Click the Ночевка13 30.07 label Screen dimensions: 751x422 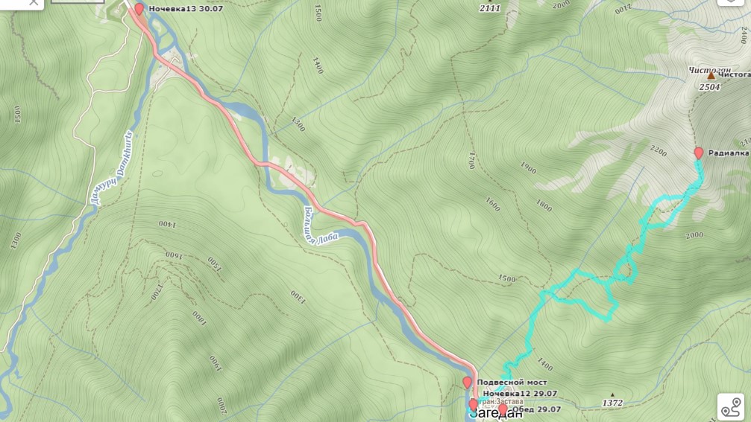186,9
